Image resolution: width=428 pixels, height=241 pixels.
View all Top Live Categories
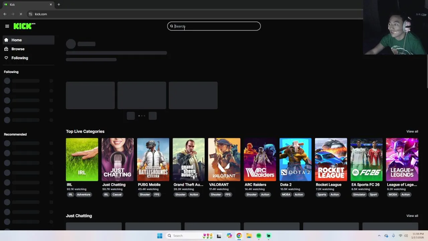412,131
